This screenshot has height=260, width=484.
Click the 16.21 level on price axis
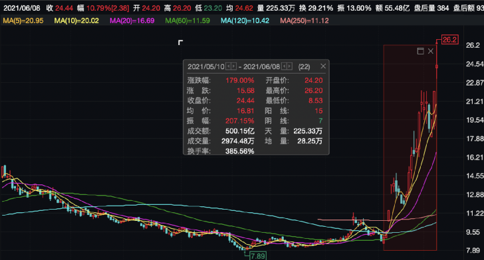coord(475,157)
